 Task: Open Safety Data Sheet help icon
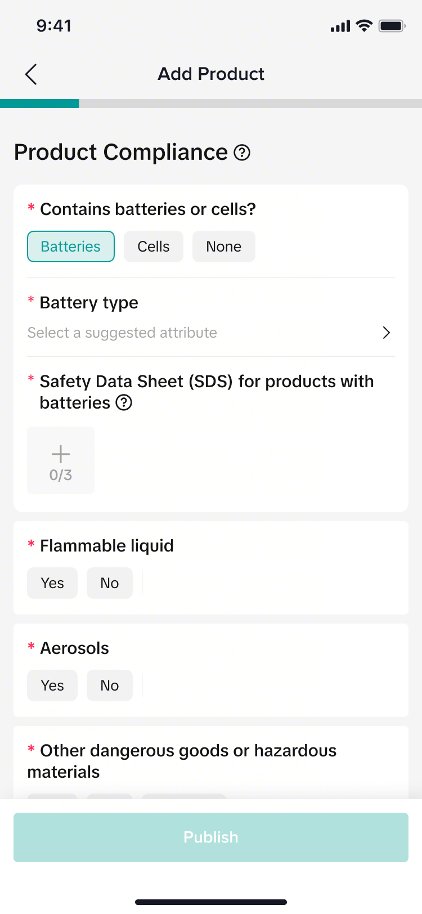[x=124, y=403]
